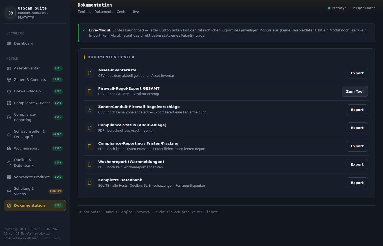The height and width of the screenshot is (246, 383).
Task: Export the Komplette Datenbank SQLITE
Action: click(x=357, y=183)
